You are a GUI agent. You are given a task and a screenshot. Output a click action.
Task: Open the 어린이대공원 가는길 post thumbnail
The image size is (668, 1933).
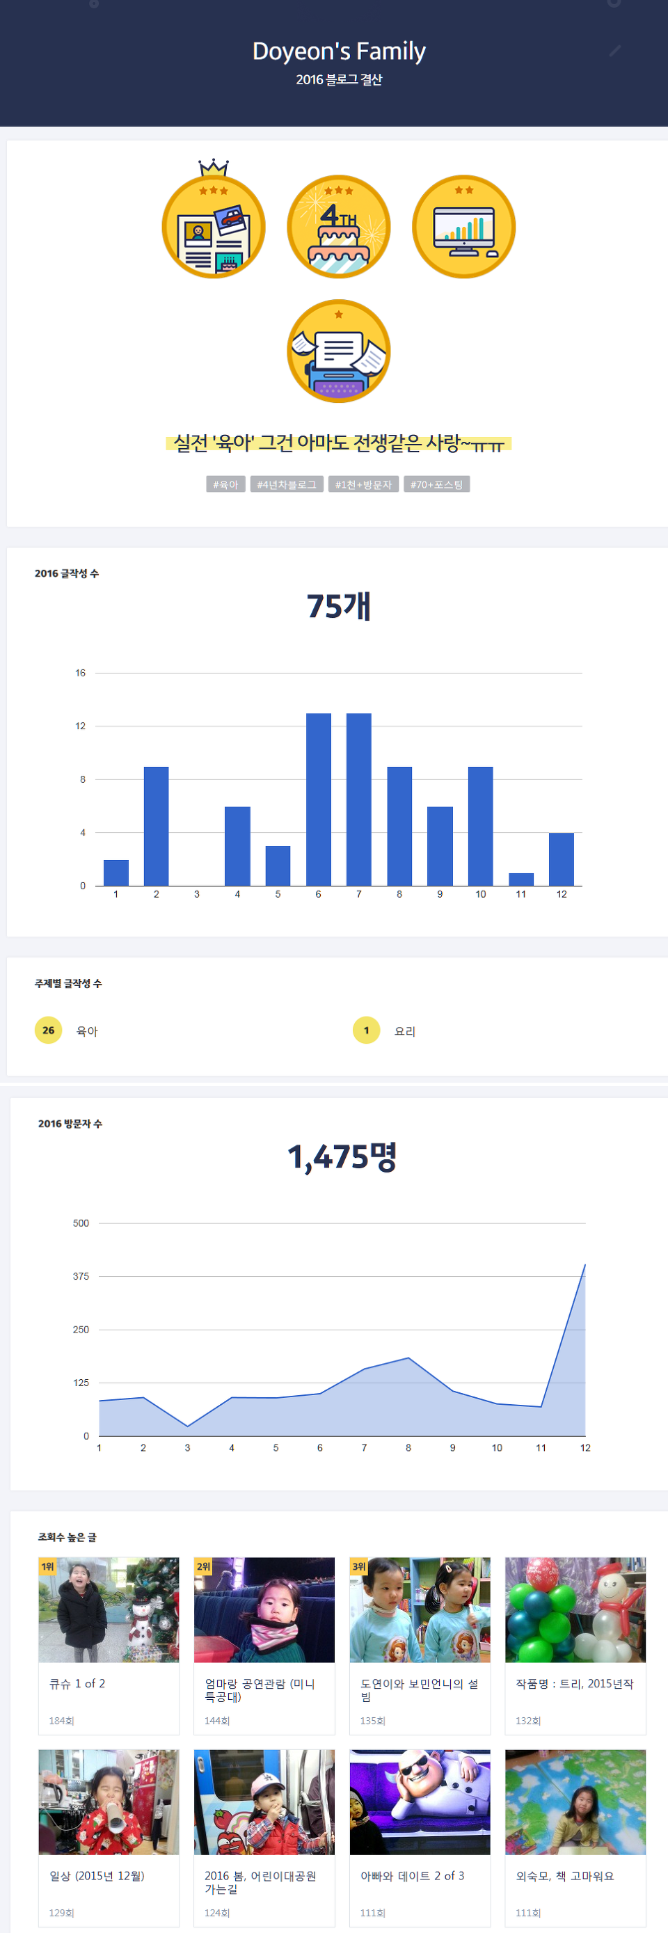tap(264, 1801)
